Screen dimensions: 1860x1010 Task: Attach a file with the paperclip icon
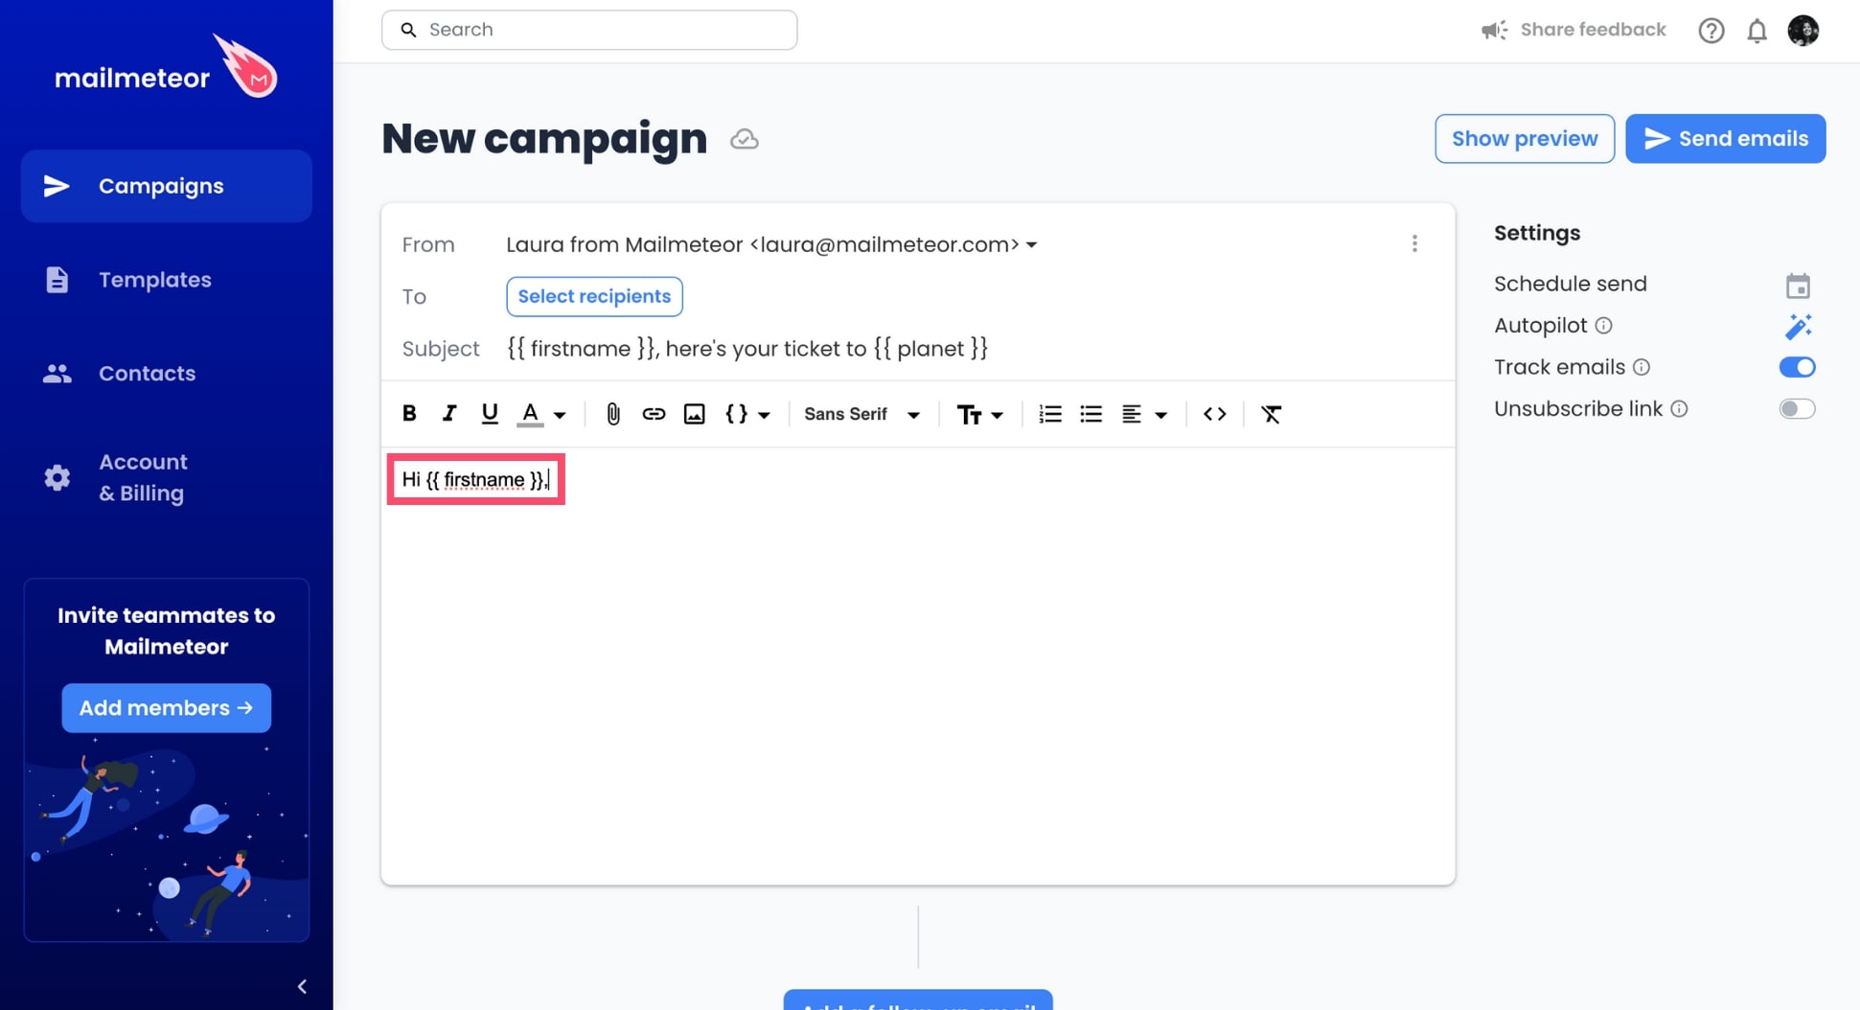pos(613,414)
